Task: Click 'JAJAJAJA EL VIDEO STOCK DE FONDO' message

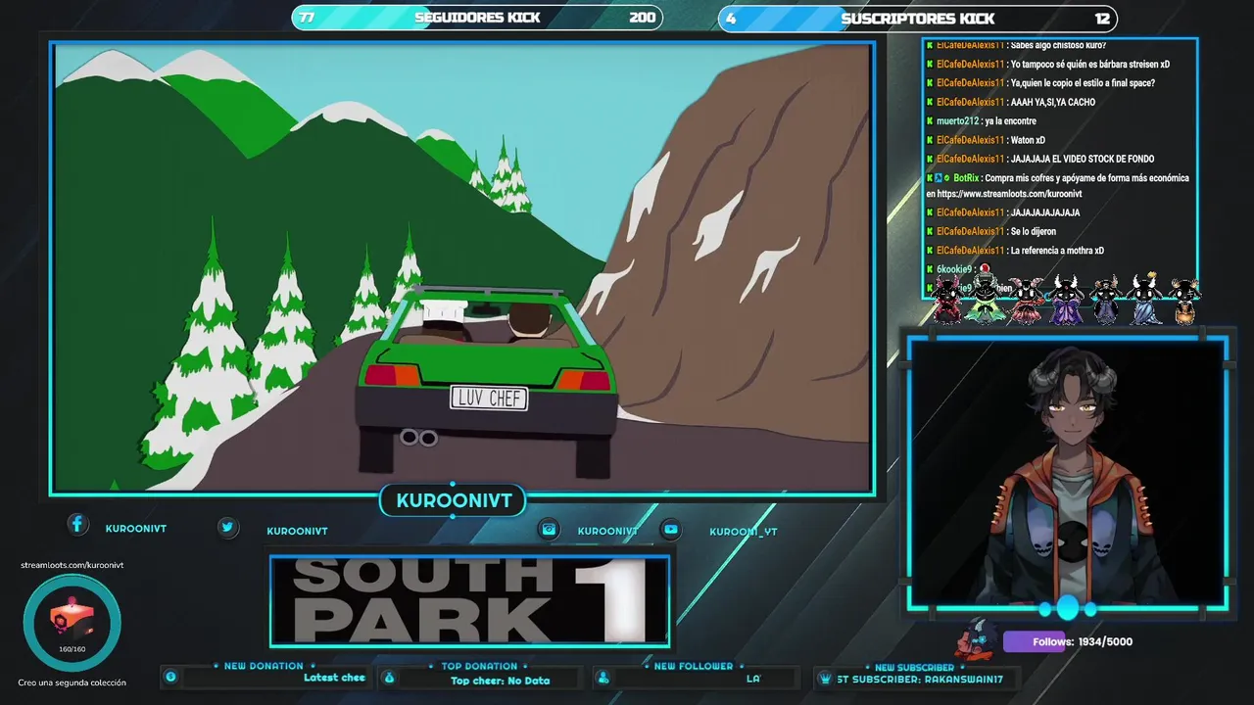Action: pos(1083,159)
